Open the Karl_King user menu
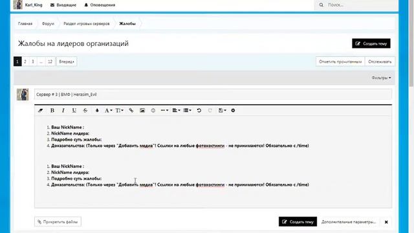 (x=34, y=5)
